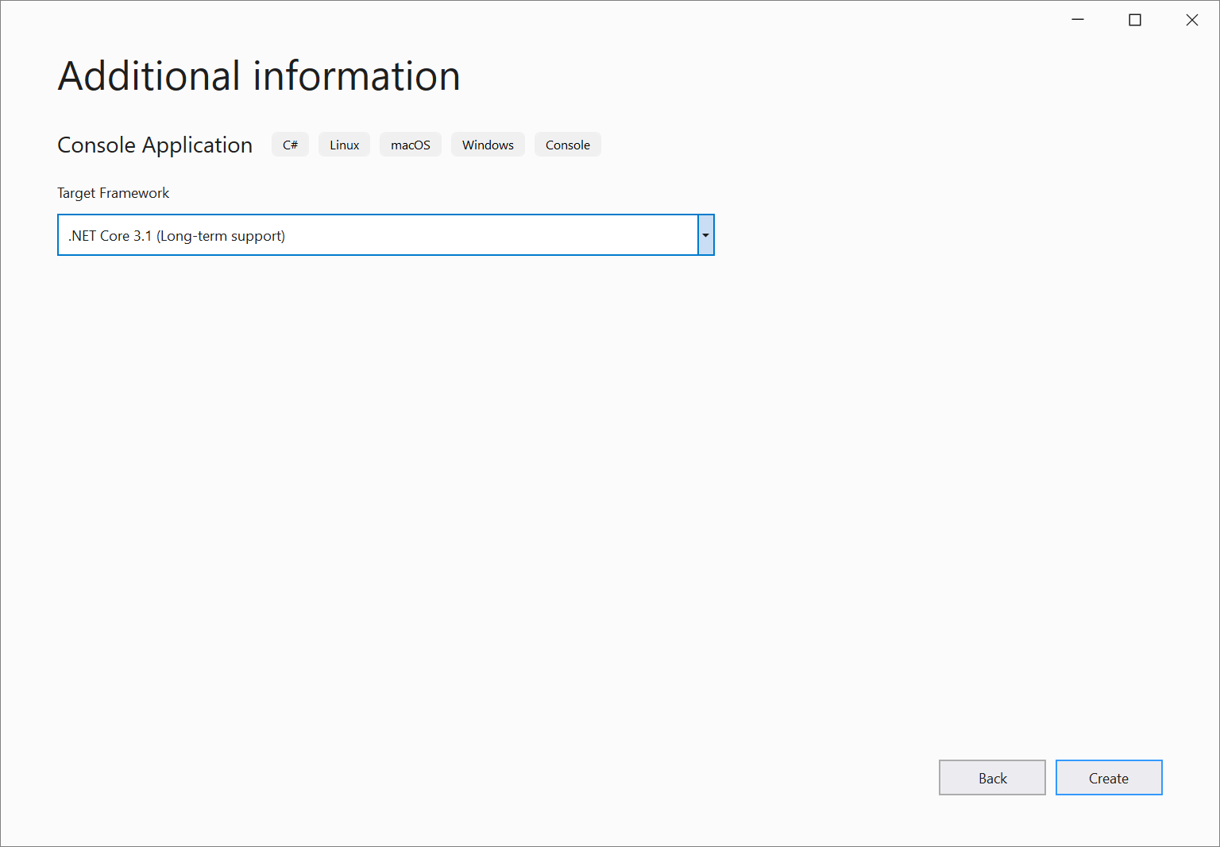Select the Linux platform tag
The height and width of the screenshot is (847, 1220).
coord(344,145)
